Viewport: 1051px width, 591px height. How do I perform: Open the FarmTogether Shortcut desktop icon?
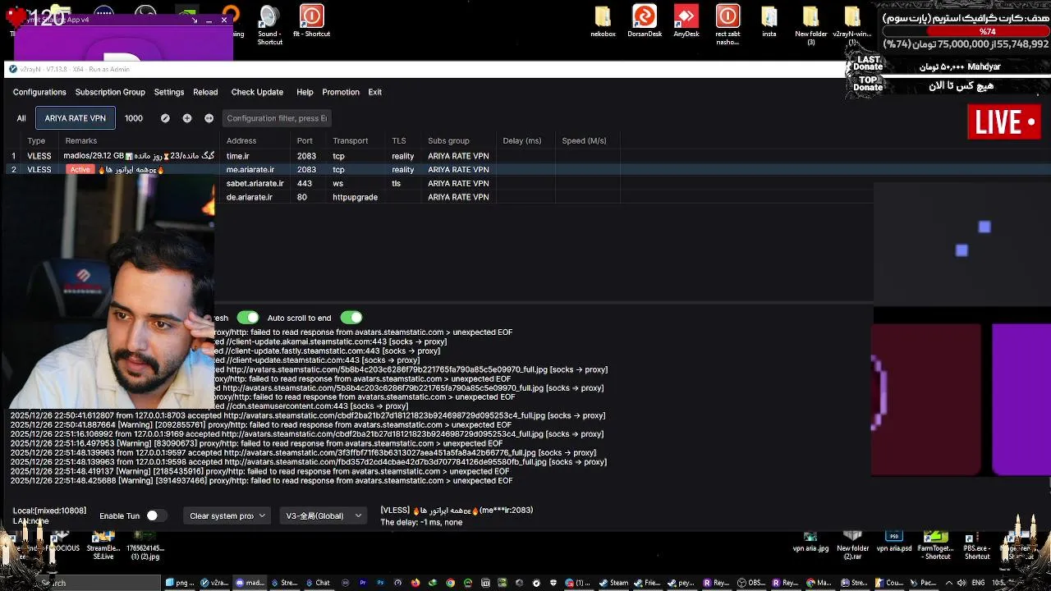[936, 545]
